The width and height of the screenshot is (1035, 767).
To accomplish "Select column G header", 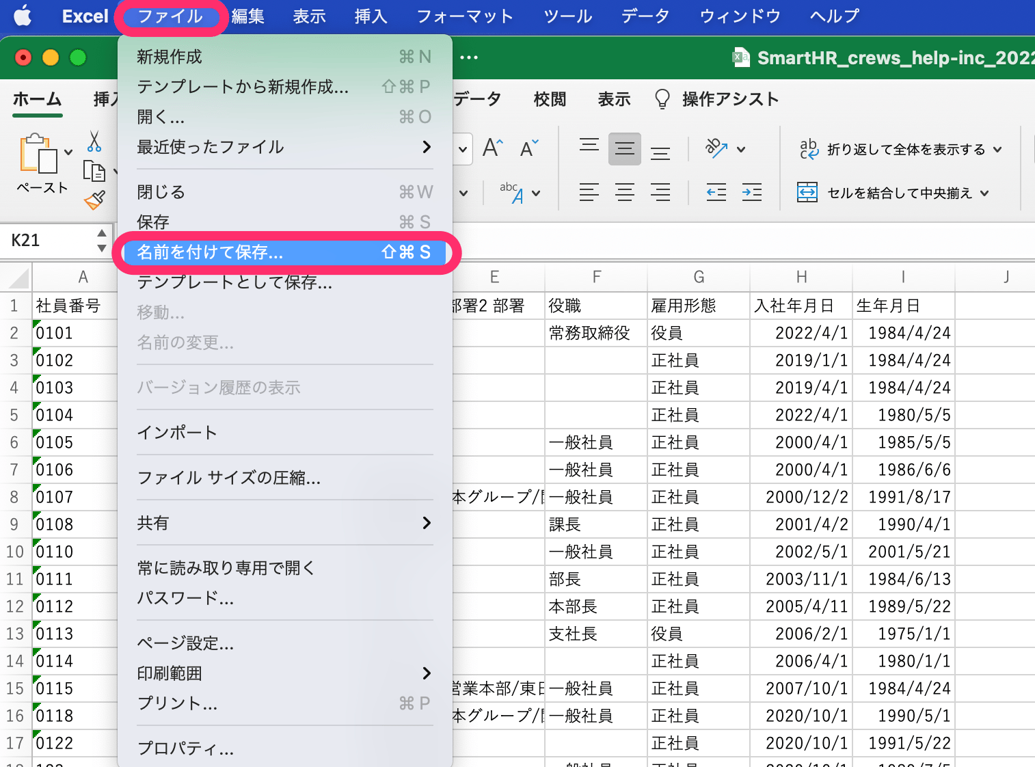I will 699,277.
